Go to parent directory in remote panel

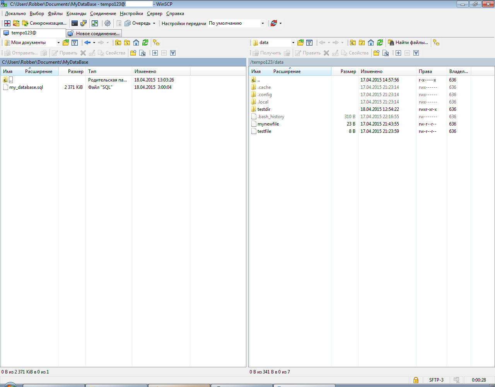point(353,42)
